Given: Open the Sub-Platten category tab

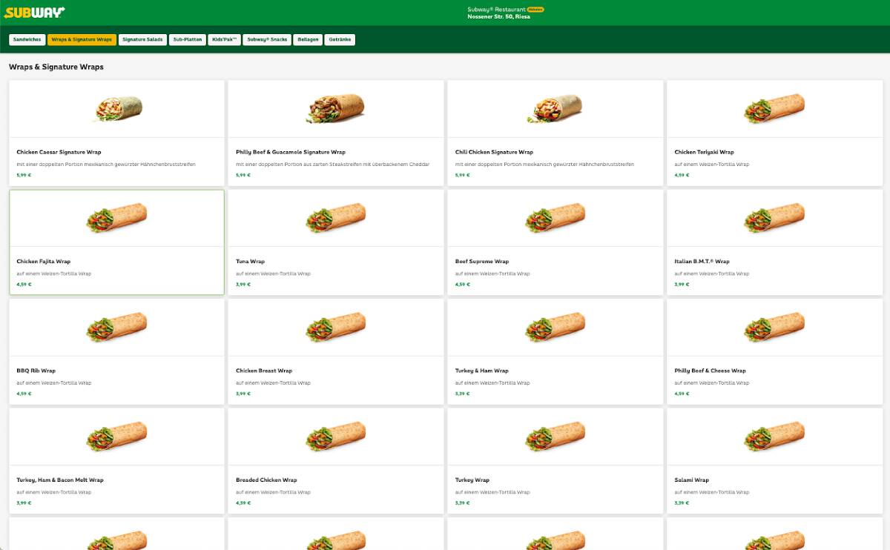Looking at the screenshot, I should [x=188, y=39].
